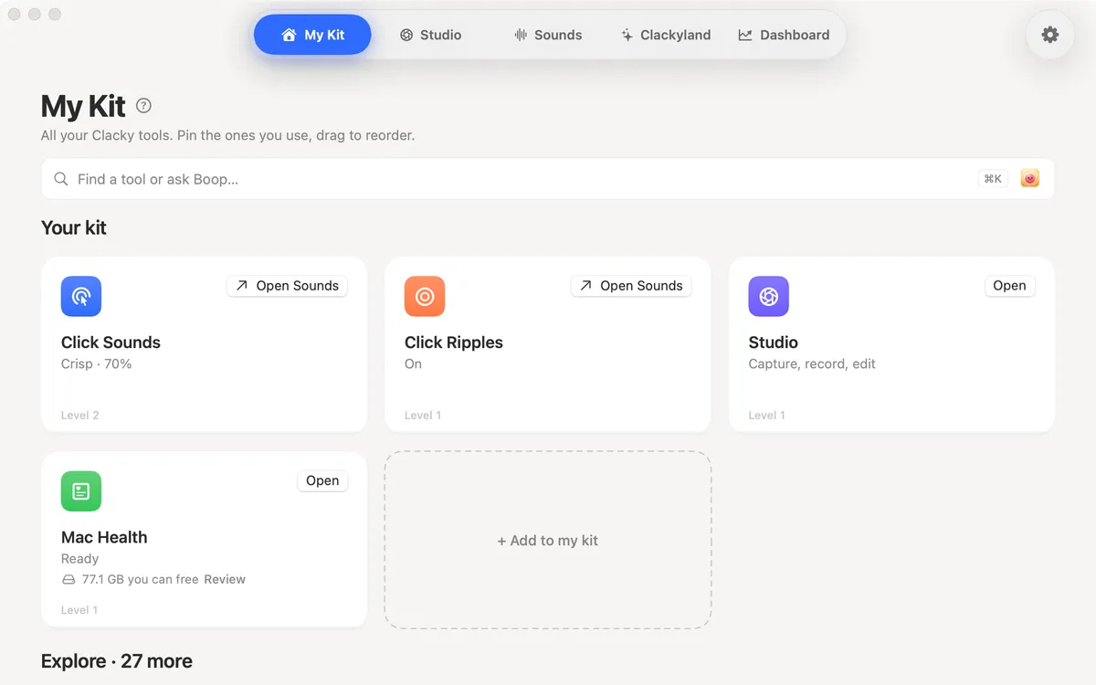
Task: Switch to the Studio tab
Action: (430, 35)
